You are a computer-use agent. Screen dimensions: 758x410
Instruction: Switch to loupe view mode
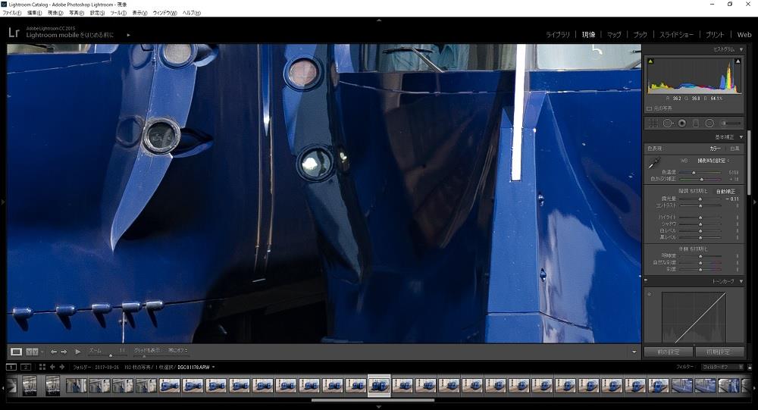(x=16, y=352)
